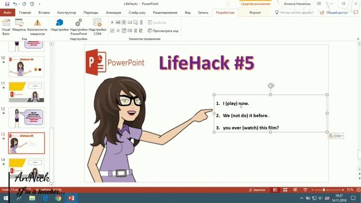
Task: Zoom out with the minus button
Action: (x=312, y=190)
